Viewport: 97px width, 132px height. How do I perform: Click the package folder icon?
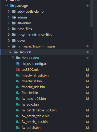coord(12,6)
